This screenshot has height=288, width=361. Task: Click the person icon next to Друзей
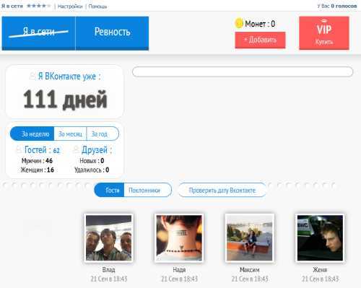(76, 150)
